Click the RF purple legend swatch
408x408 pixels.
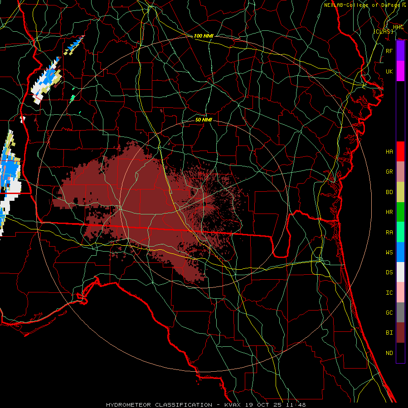coord(400,51)
